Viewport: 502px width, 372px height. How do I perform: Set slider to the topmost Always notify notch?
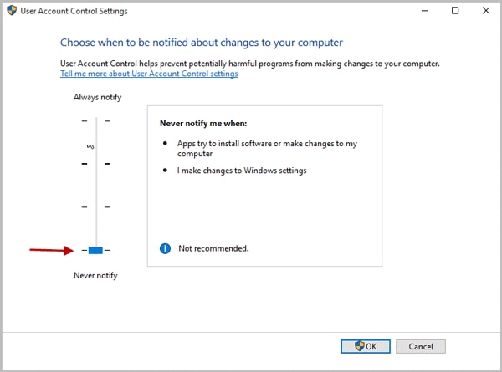[x=95, y=121]
